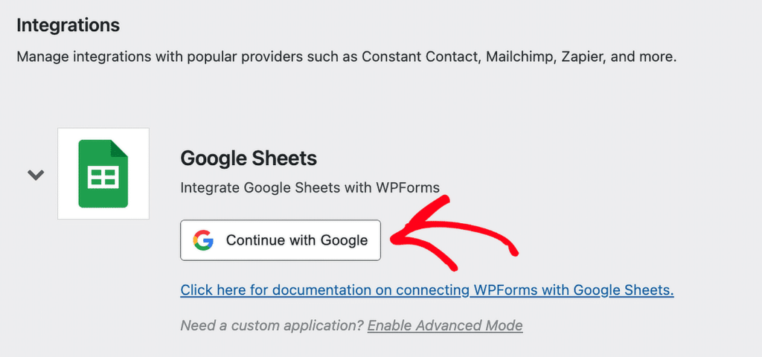The width and height of the screenshot is (762, 357).
Task: Click "Integrate Google Sheets with WPForms" subtitle
Action: click(x=310, y=188)
